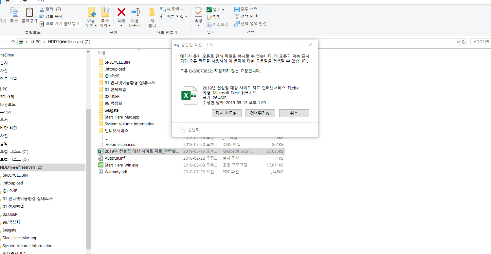491x254 pixels.
Task: Select the Autorun.inf file
Action: pos(115,158)
